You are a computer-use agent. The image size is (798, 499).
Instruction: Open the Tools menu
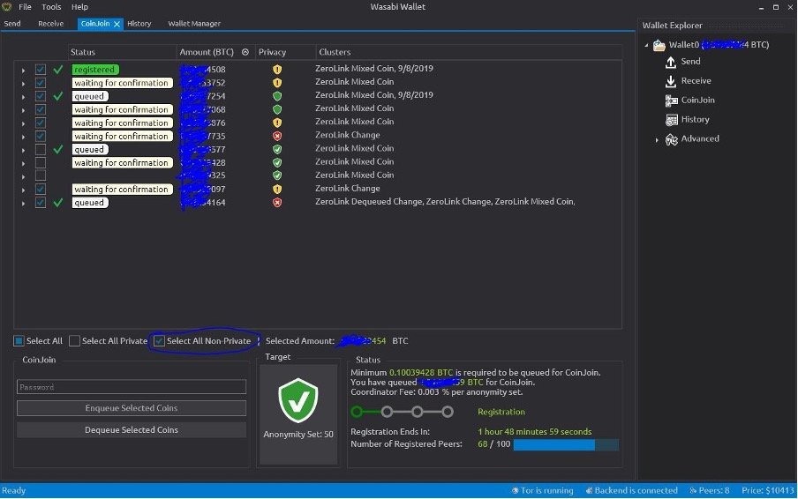(x=51, y=6)
